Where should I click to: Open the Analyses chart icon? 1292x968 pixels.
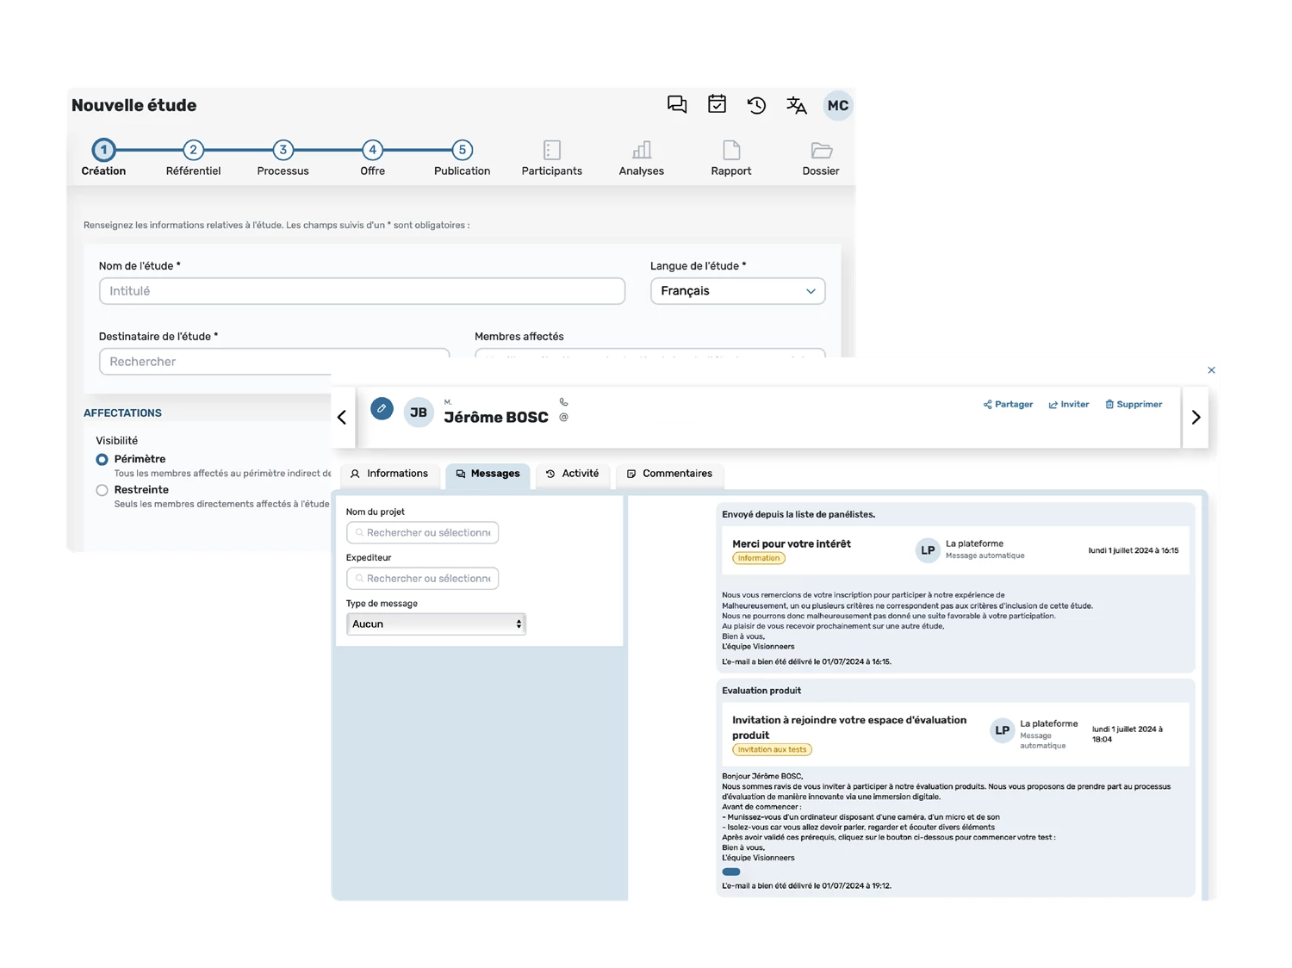point(642,151)
